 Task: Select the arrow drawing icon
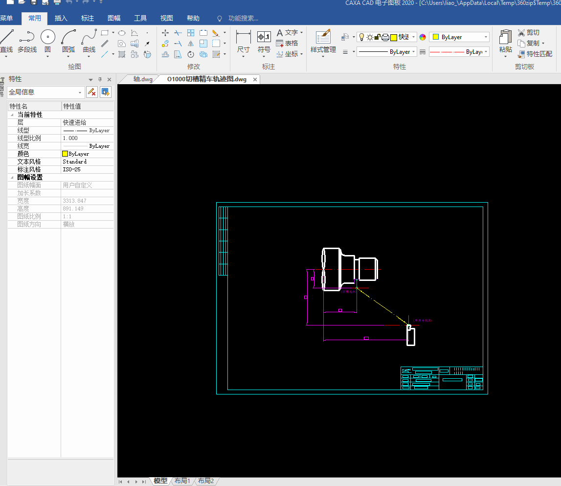[147, 44]
